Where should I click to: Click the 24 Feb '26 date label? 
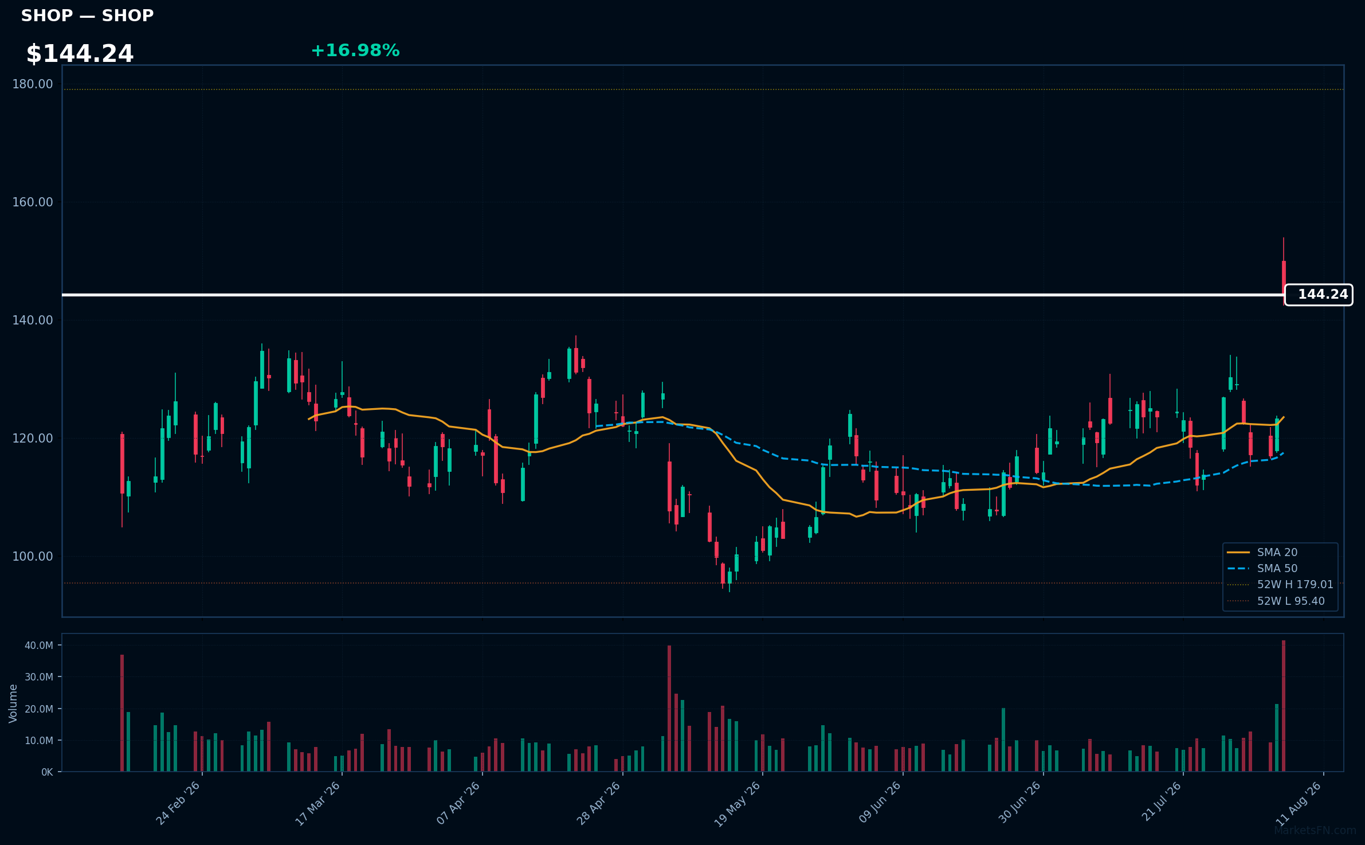pyautogui.click(x=178, y=803)
